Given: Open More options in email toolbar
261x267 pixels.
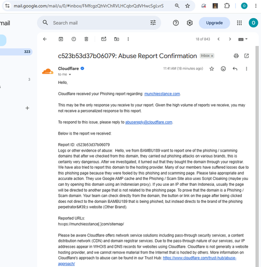Looking at the screenshot, I should point(128,39).
